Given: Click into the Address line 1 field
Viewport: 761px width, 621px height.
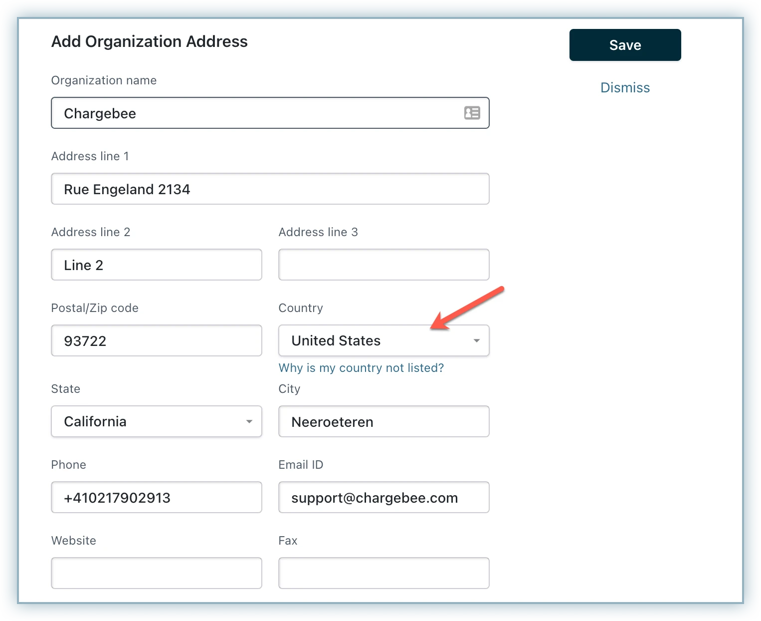Looking at the screenshot, I should pyautogui.click(x=270, y=189).
